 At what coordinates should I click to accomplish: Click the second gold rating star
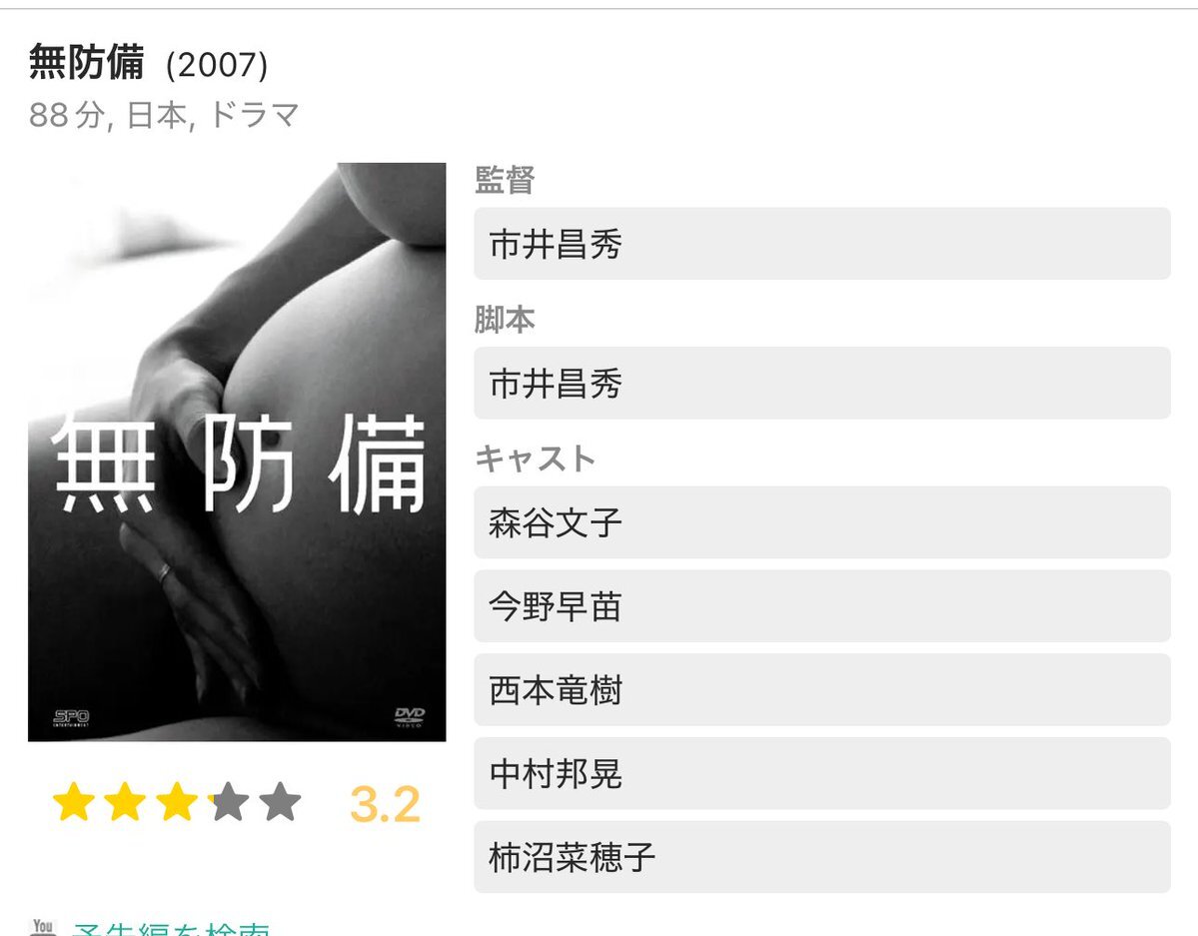coord(125,801)
